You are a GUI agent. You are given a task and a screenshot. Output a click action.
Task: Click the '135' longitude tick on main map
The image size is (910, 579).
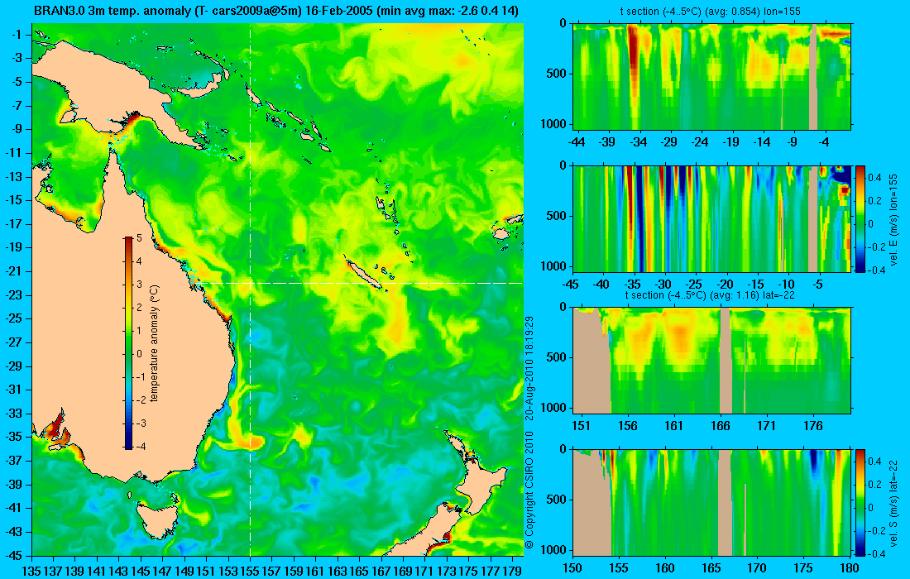pyautogui.click(x=31, y=572)
